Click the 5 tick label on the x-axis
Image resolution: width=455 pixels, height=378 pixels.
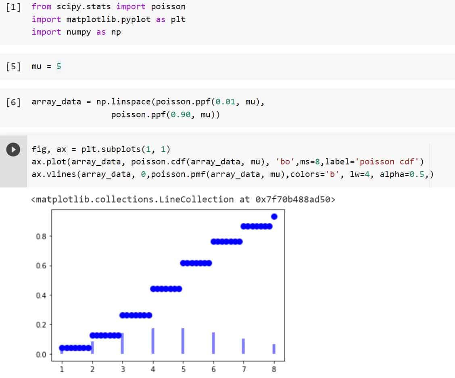tap(183, 368)
